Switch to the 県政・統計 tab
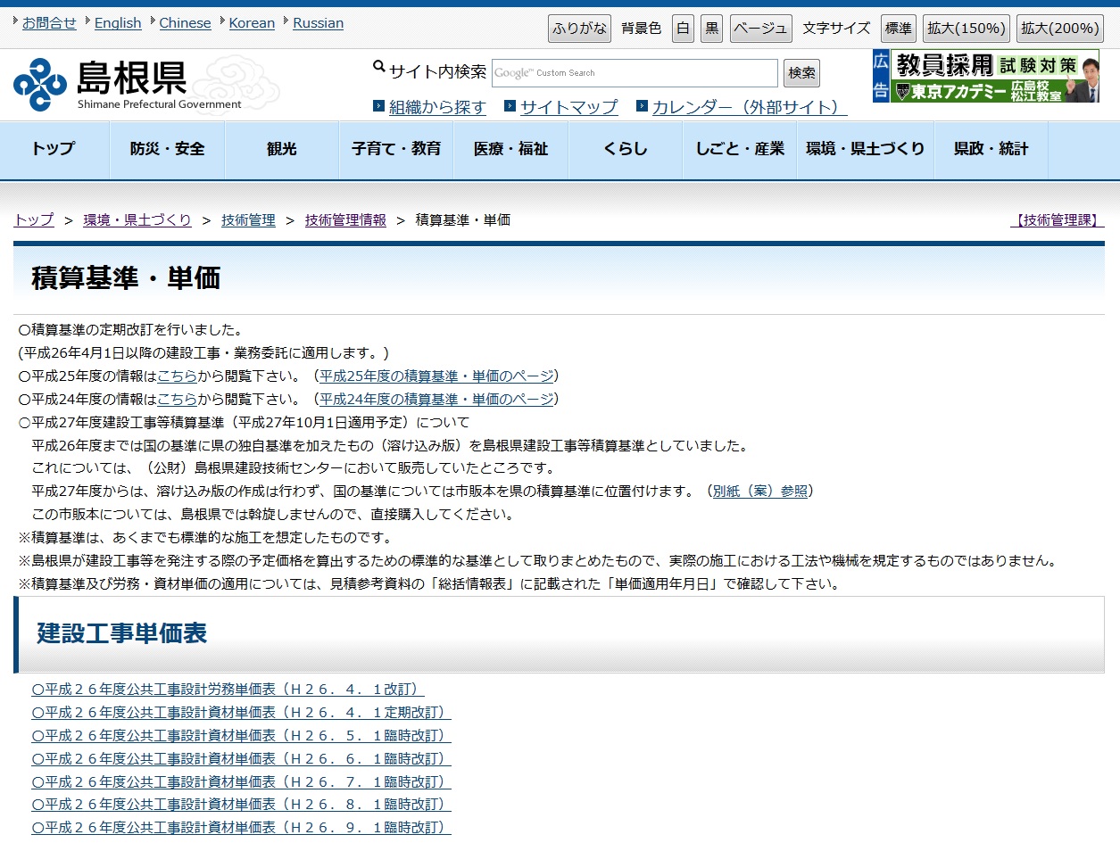This screenshot has width=1120, height=843. click(x=991, y=149)
